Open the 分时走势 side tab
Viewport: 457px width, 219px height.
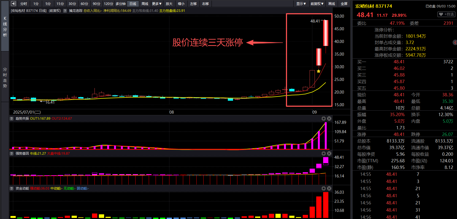click(5, 78)
